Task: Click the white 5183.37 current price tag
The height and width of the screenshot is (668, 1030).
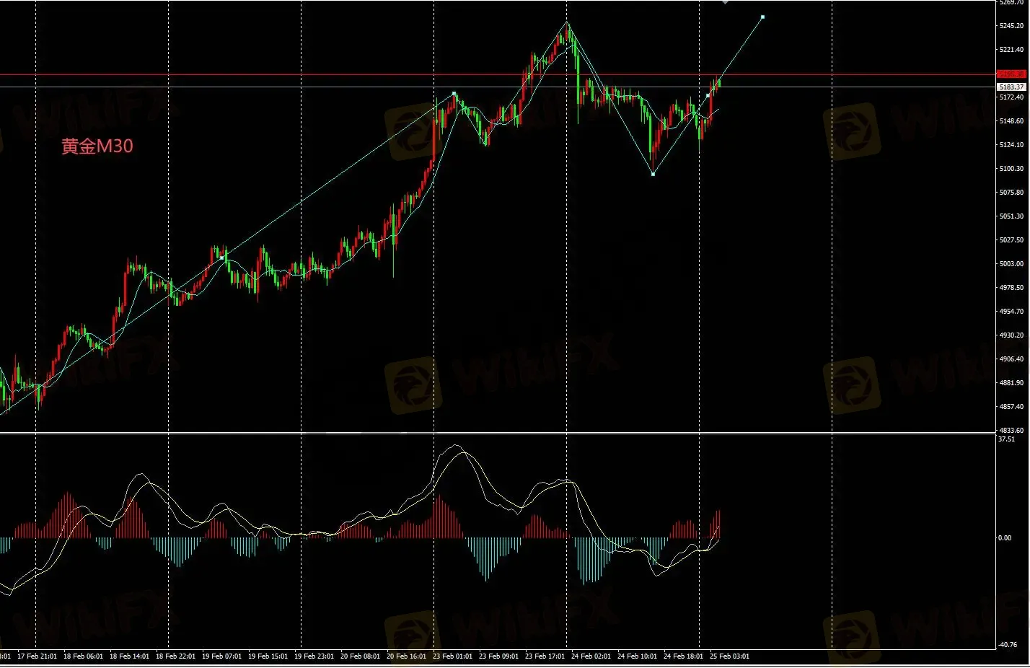Action: pos(1011,87)
